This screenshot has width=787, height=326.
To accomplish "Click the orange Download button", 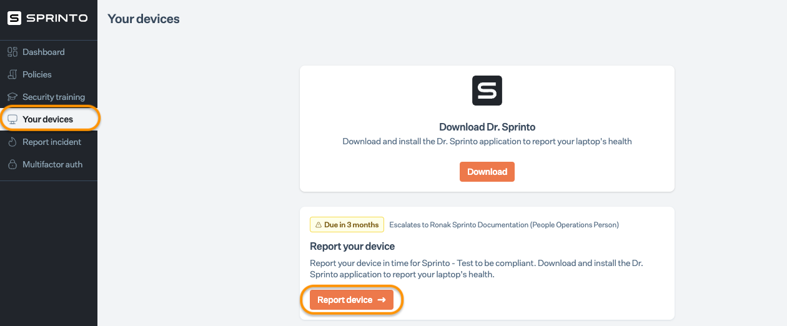I will click(487, 172).
